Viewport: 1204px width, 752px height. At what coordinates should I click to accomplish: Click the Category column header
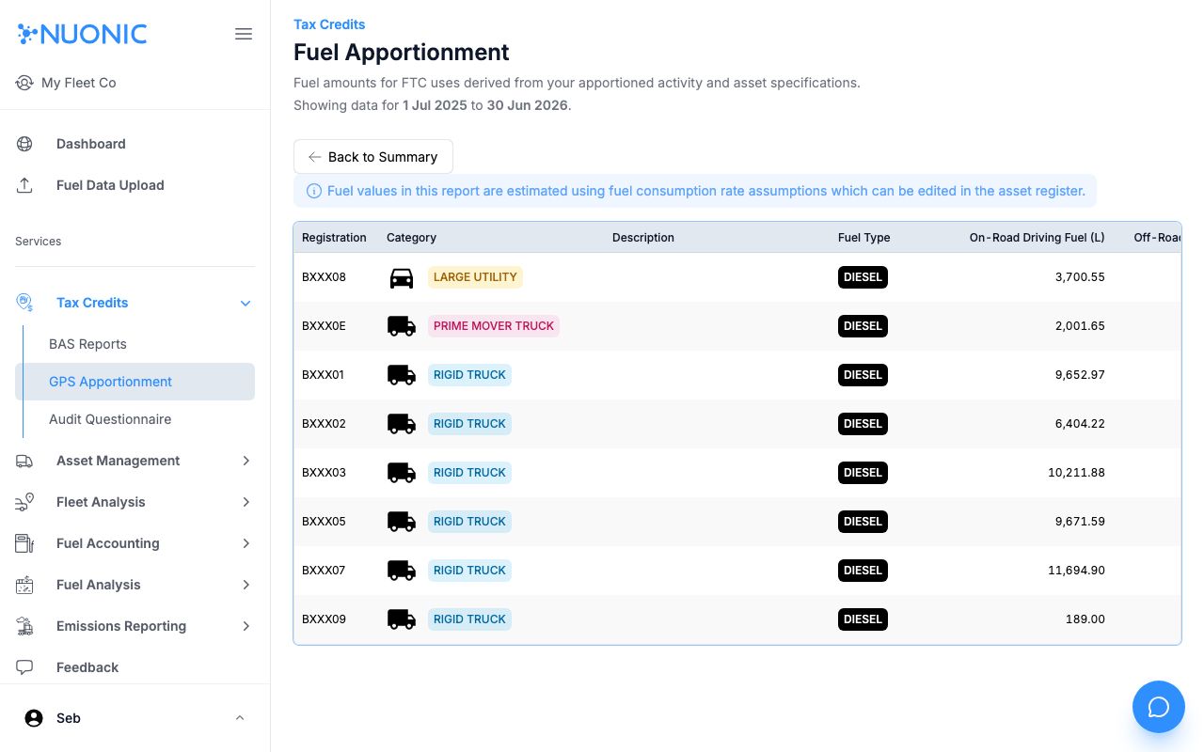411,238
